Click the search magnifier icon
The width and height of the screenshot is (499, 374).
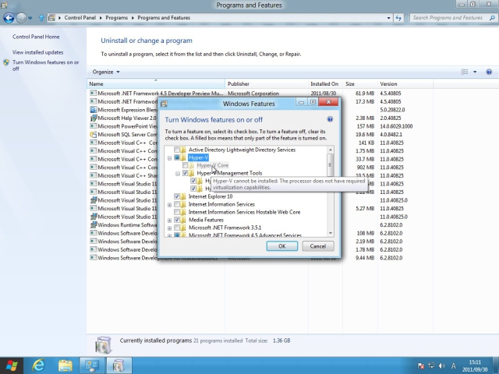pos(492,18)
